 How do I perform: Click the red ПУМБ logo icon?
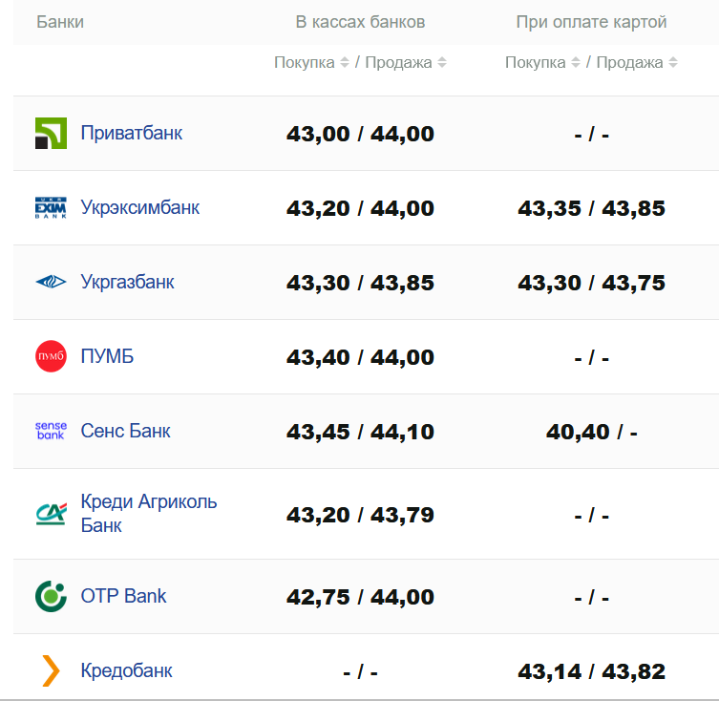click(x=51, y=357)
